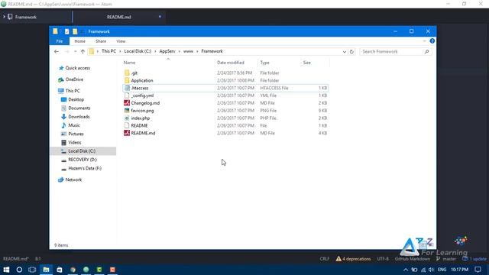Select Network in navigation pane
The width and height of the screenshot is (489, 275).
click(73, 180)
